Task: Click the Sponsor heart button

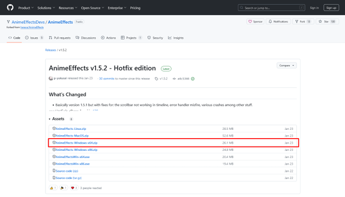Action: click(x=255, y=22)
